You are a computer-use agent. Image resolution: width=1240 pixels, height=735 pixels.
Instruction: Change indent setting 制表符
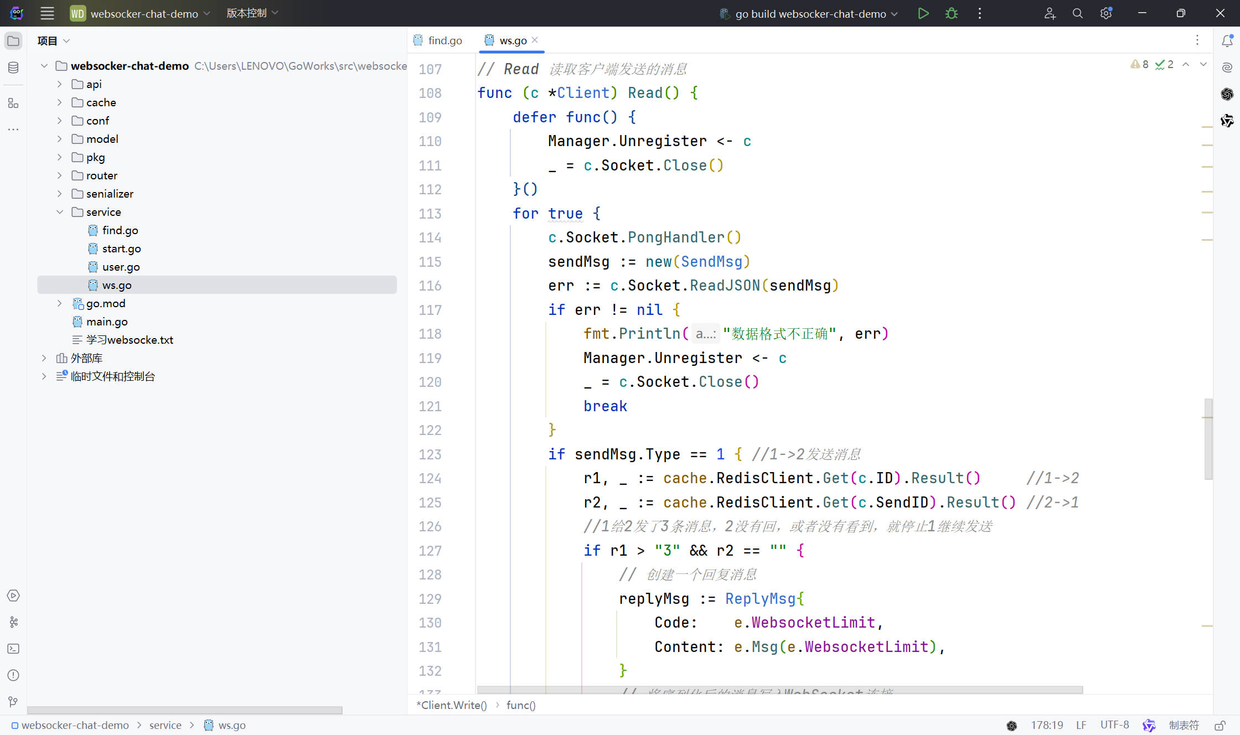[x=1184, y=725]
